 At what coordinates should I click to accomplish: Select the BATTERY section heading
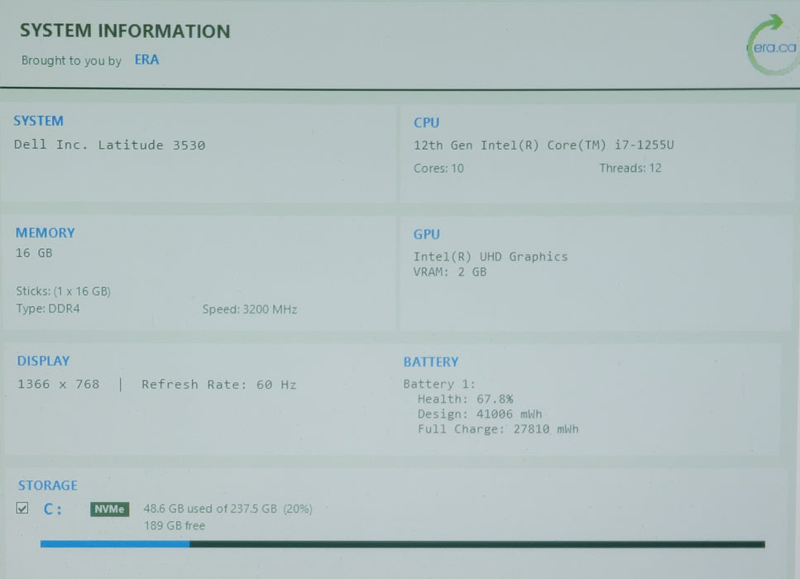pyautogui.click(x=430, y=362)
